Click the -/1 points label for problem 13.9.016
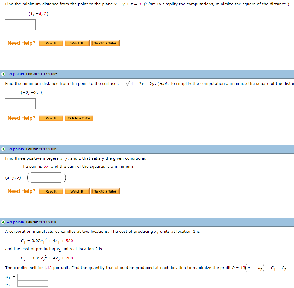The height and width of the screenshot is (288, 294). click(x=14, y=222)
